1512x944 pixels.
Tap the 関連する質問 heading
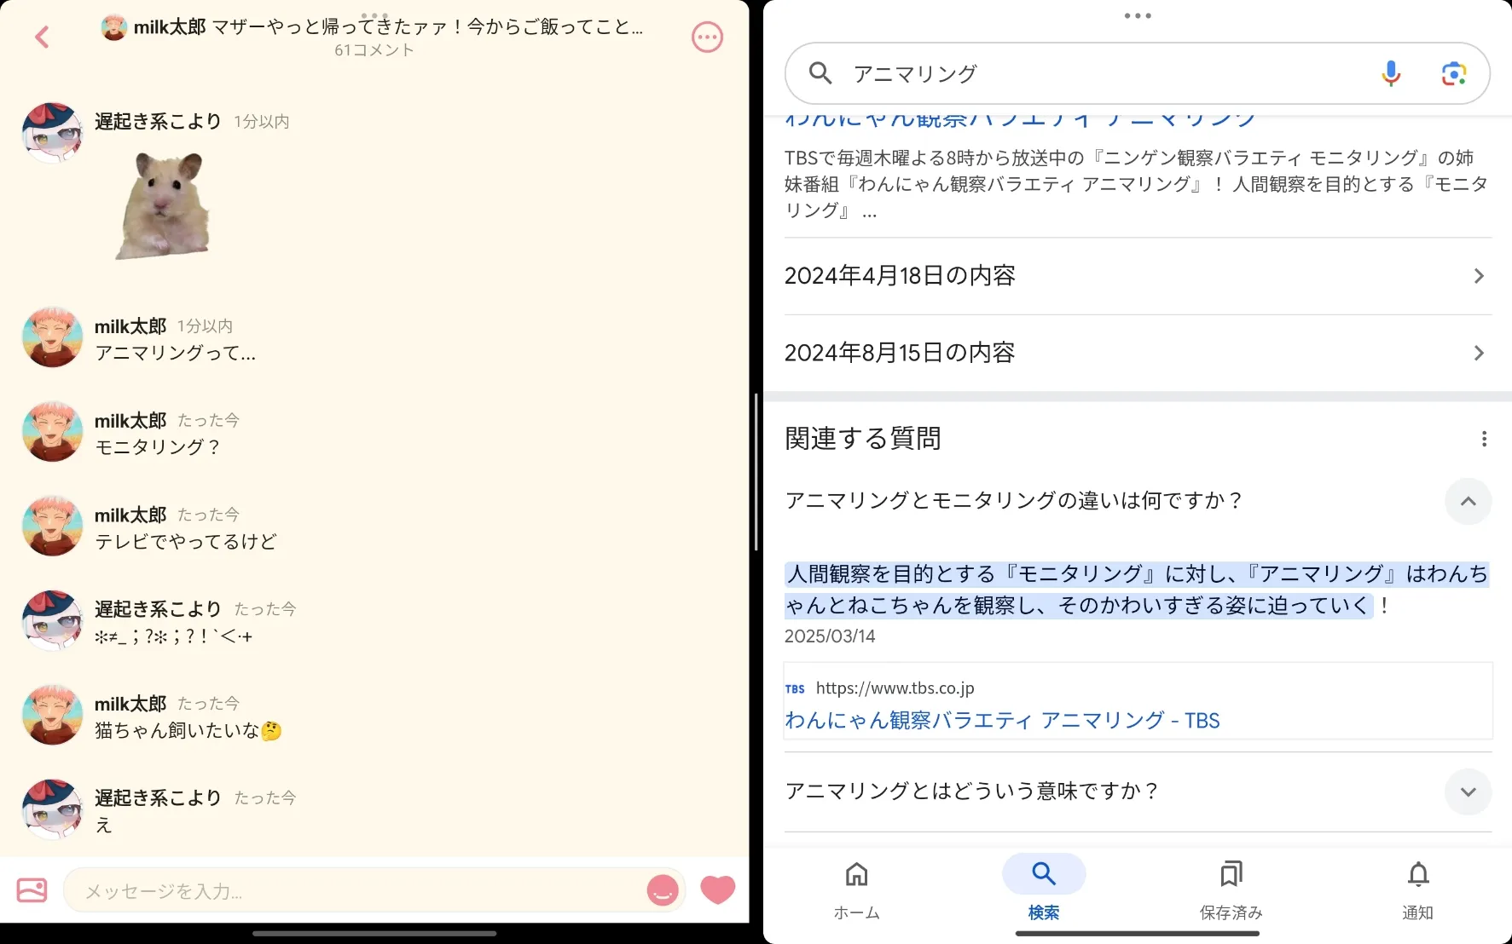862,439
